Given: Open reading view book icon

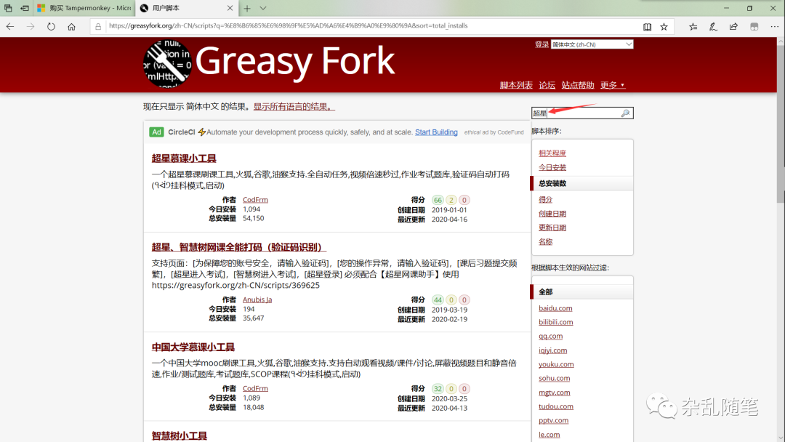Looking at the screenshot, I should [647, 26].
